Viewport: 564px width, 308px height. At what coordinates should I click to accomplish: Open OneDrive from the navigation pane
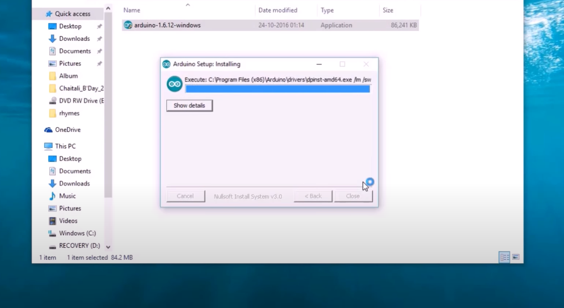(x=67, y=130)
